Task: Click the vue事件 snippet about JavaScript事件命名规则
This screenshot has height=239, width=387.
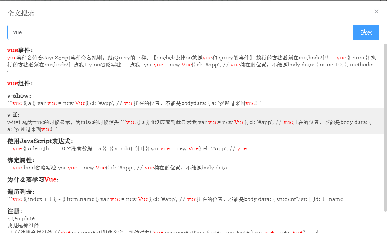Action: tap(192, 65)
